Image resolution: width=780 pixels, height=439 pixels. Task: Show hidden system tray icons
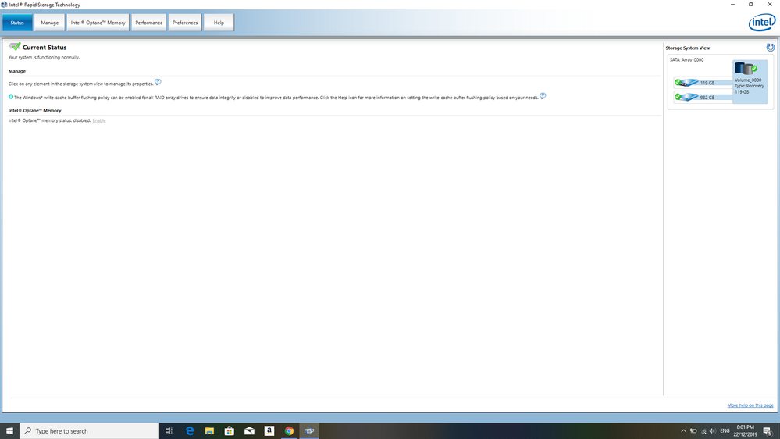pyautogui.click(x=683, y=431)
